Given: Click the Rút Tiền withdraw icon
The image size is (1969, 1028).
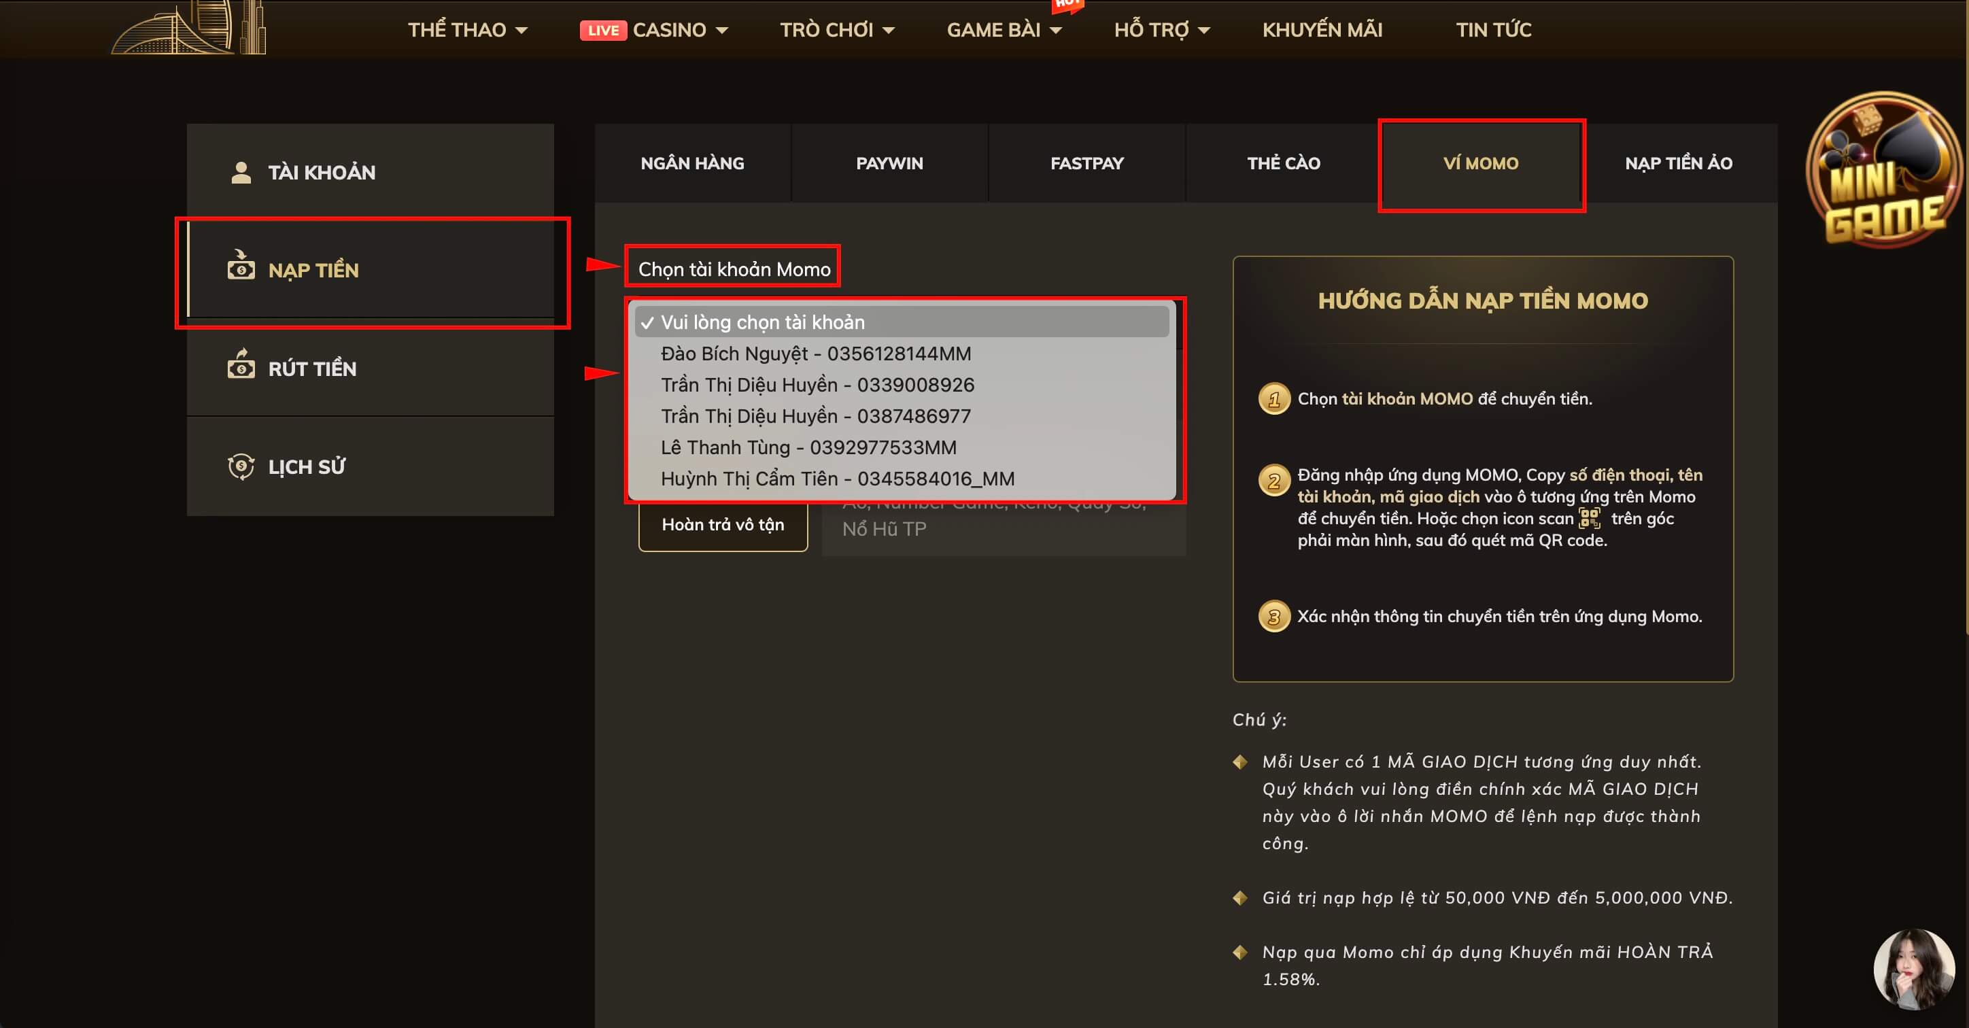Looking at the screenshot, I should pyautogui.click(x=241, y=364).
